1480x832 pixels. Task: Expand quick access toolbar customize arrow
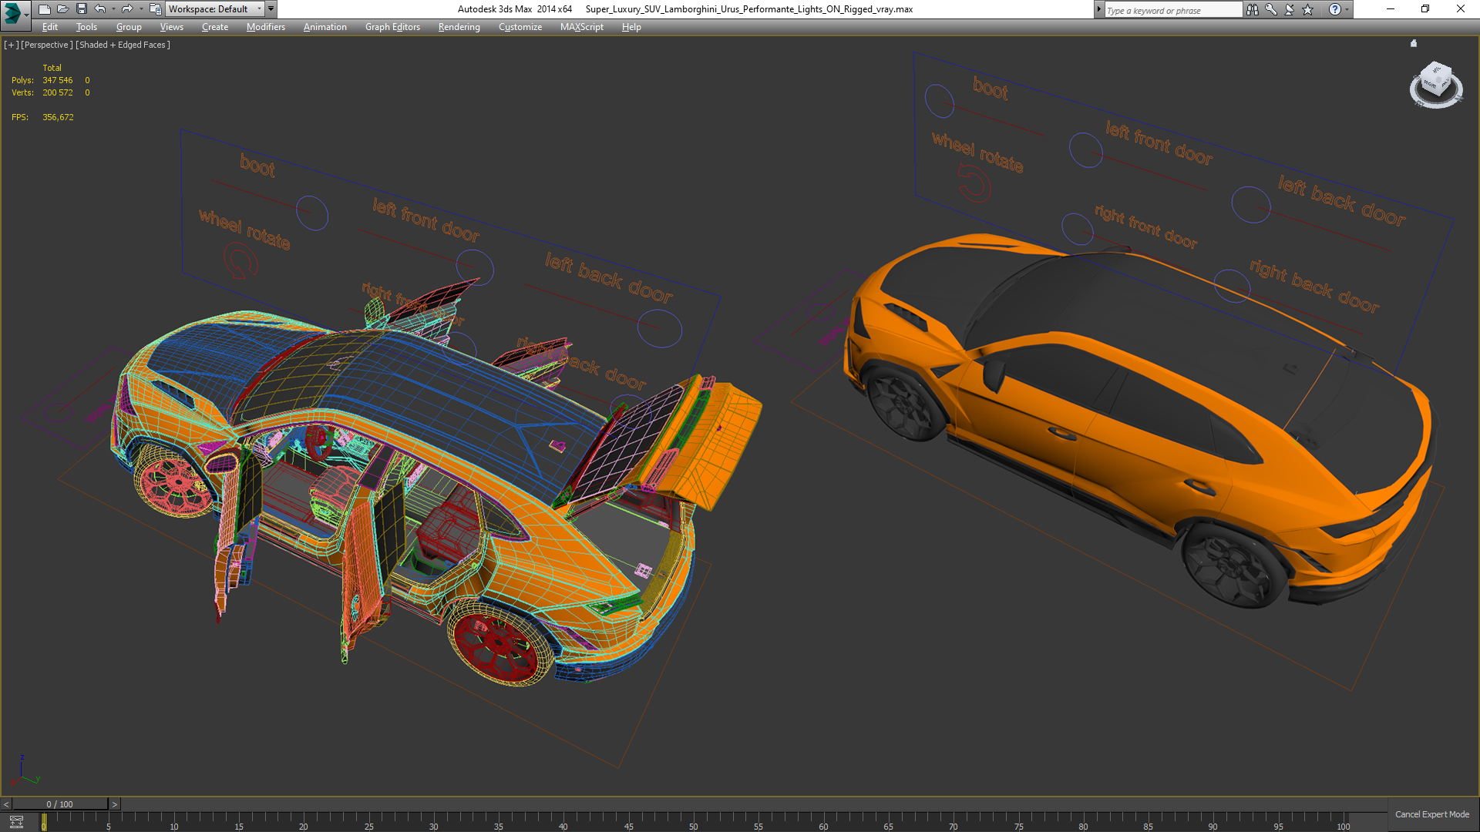pos(271,9)
